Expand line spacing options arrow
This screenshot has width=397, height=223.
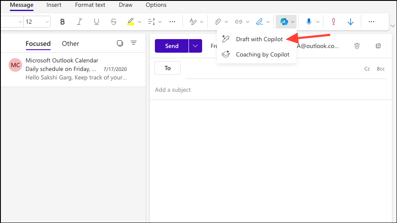[x=160, y=22]
